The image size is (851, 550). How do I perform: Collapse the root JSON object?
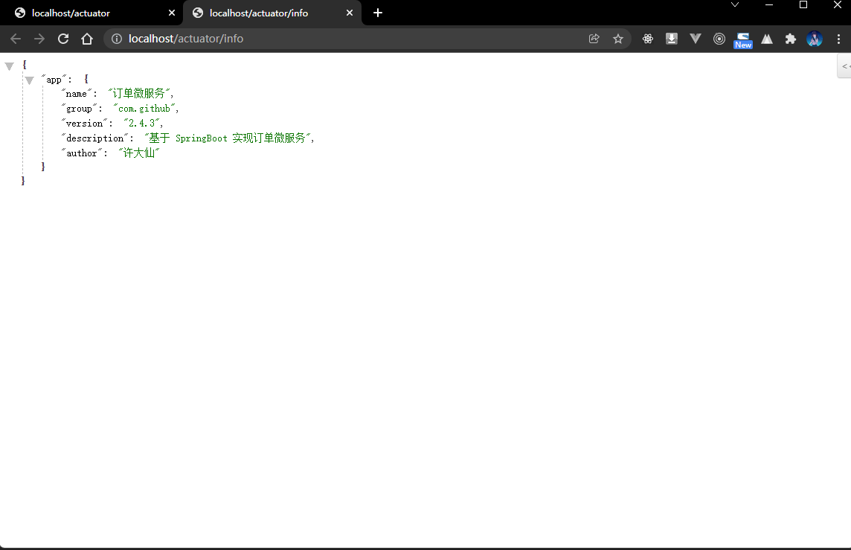[9, 66]
